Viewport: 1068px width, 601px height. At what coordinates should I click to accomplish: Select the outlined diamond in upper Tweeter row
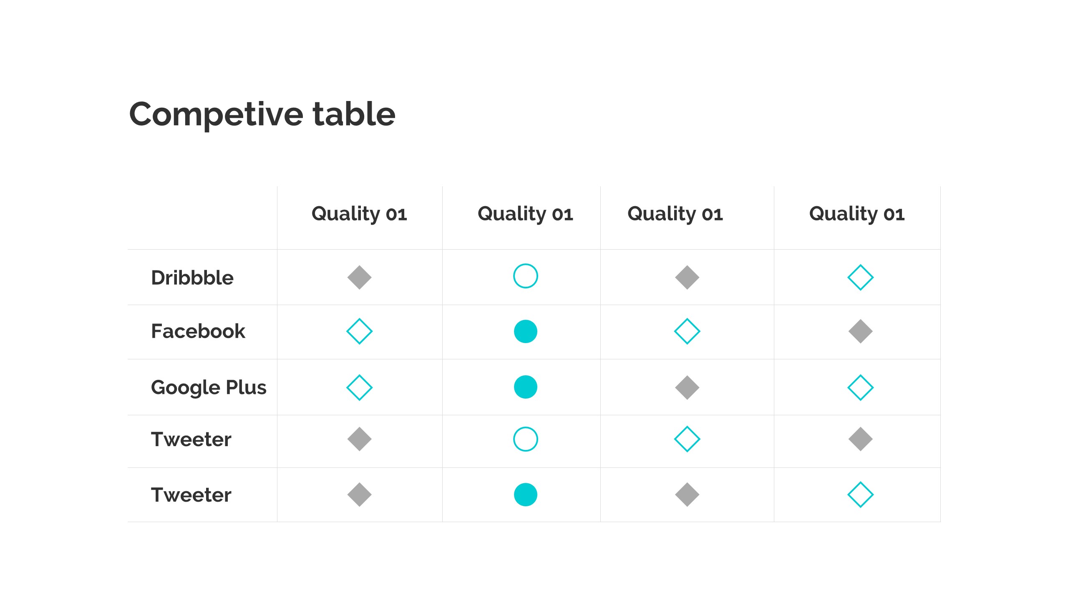click(687, 439)
